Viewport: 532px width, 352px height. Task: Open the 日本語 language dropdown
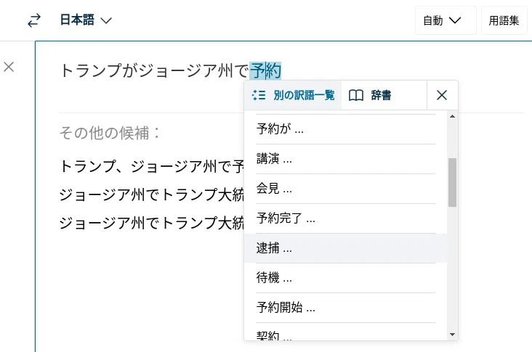[x=86, y=20]
